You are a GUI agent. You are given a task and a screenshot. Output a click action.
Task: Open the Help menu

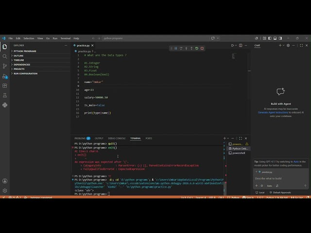[x=76, y=38]
